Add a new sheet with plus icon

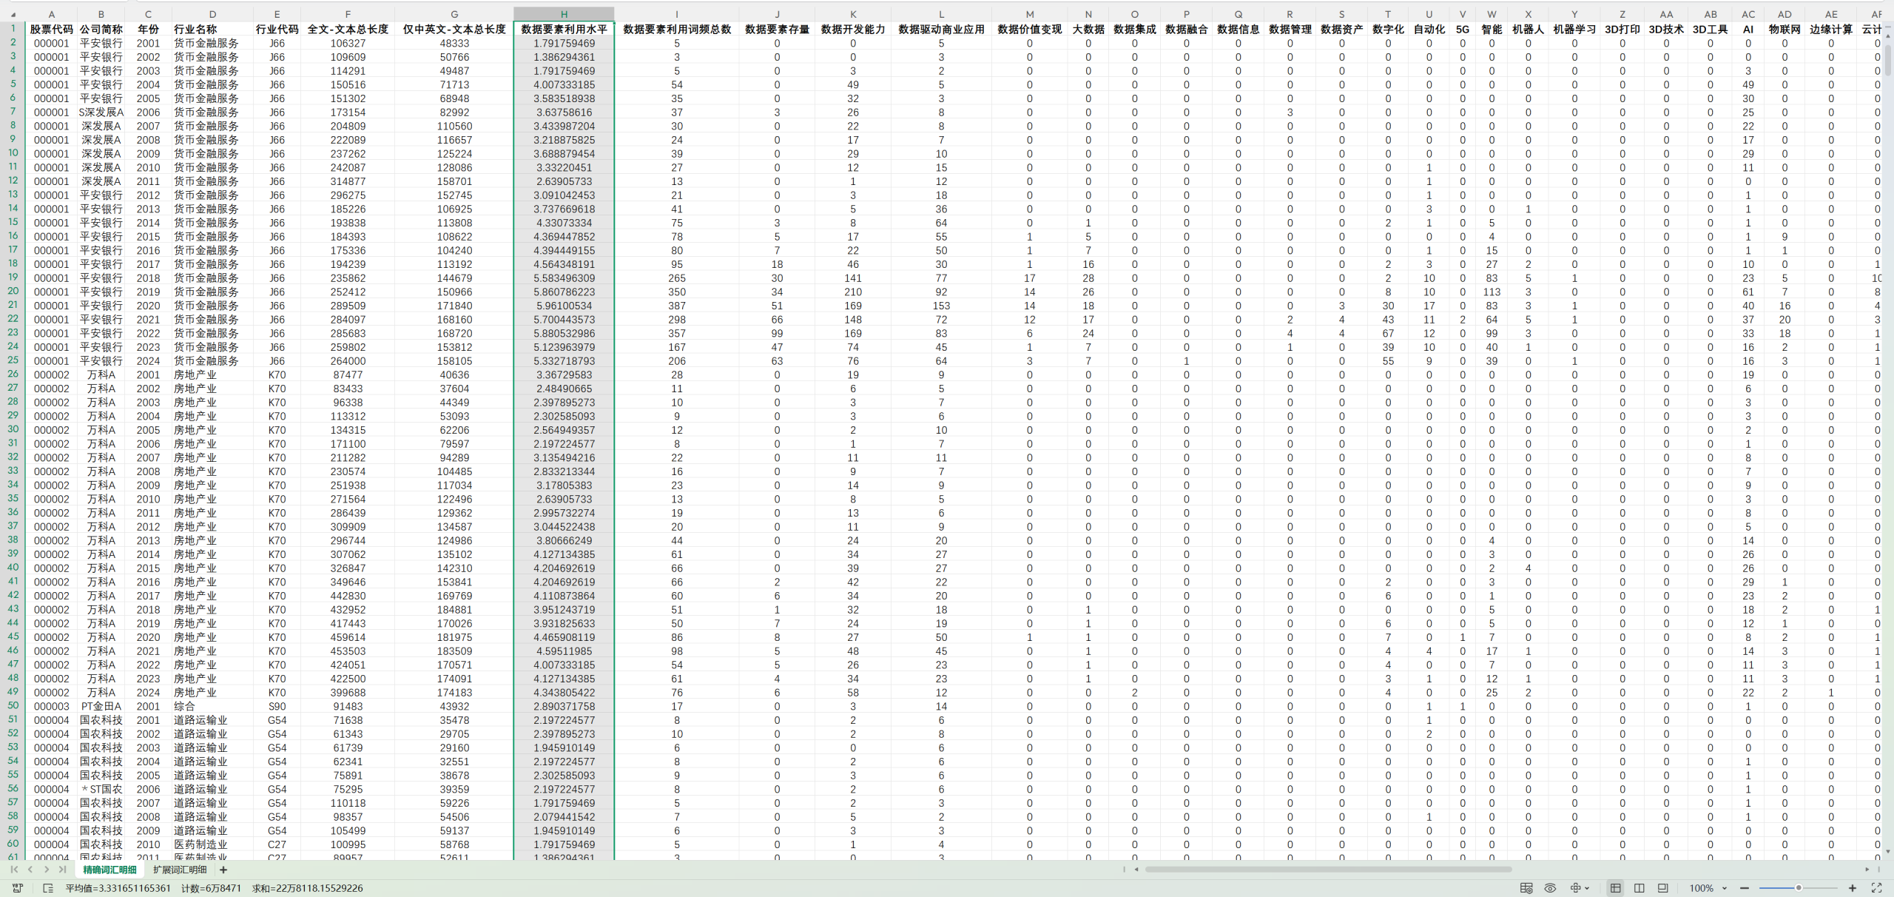[x=223, y=870]
